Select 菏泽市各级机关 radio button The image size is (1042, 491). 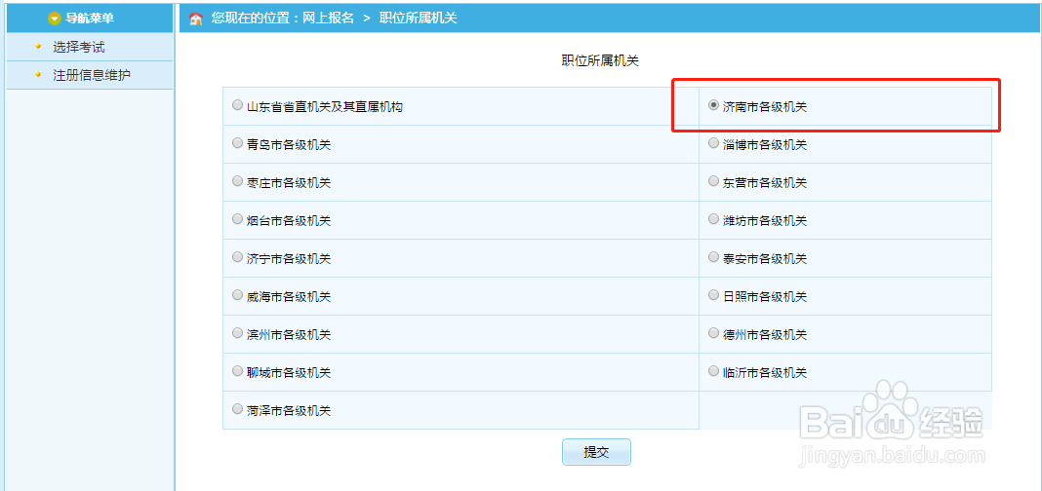237,409
